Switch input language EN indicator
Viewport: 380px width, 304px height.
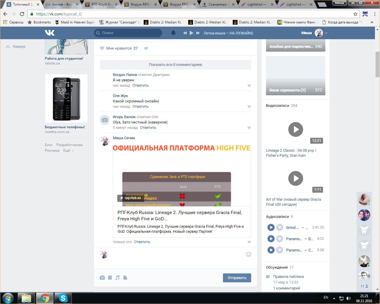[x=326, y=297]
